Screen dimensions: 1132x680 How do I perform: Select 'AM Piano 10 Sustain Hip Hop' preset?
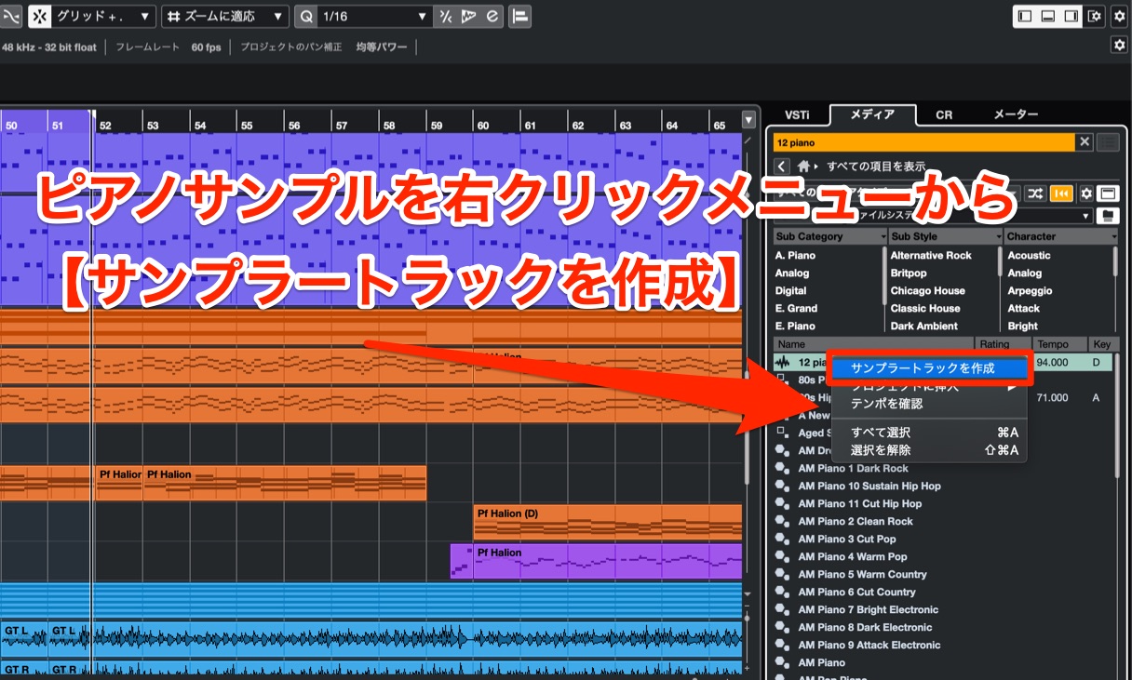[x=869, y=486]
